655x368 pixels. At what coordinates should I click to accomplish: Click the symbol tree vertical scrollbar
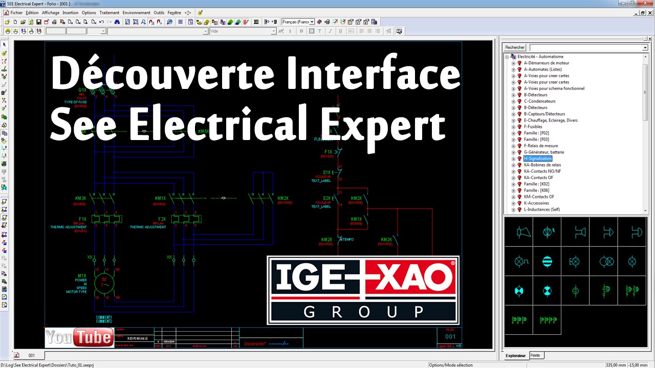(646, 133)
